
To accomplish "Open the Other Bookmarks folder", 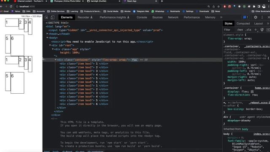I will (x=261, y=11).
